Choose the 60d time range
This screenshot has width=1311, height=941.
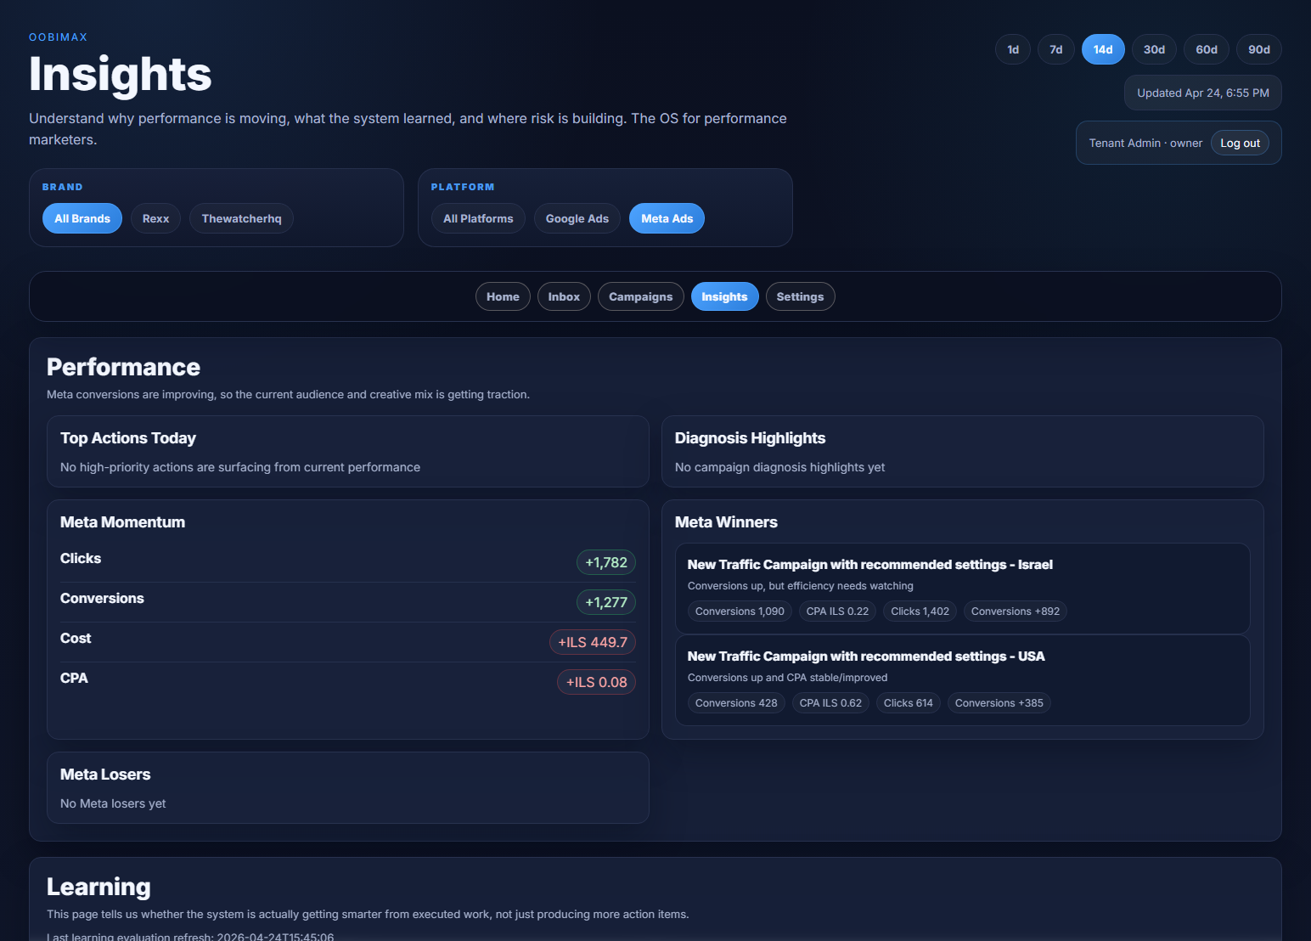[x=1206, y=49]
